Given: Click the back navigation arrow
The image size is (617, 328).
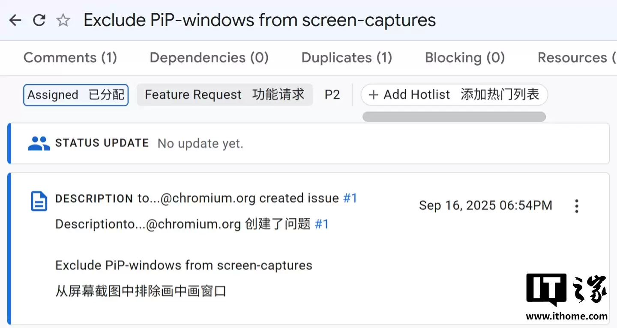Looking at the screenshot, I should pos(15,20).
